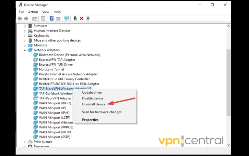The image size is (249, 156).
Task: Expand the Firmware category
Action: coord(25,26)
